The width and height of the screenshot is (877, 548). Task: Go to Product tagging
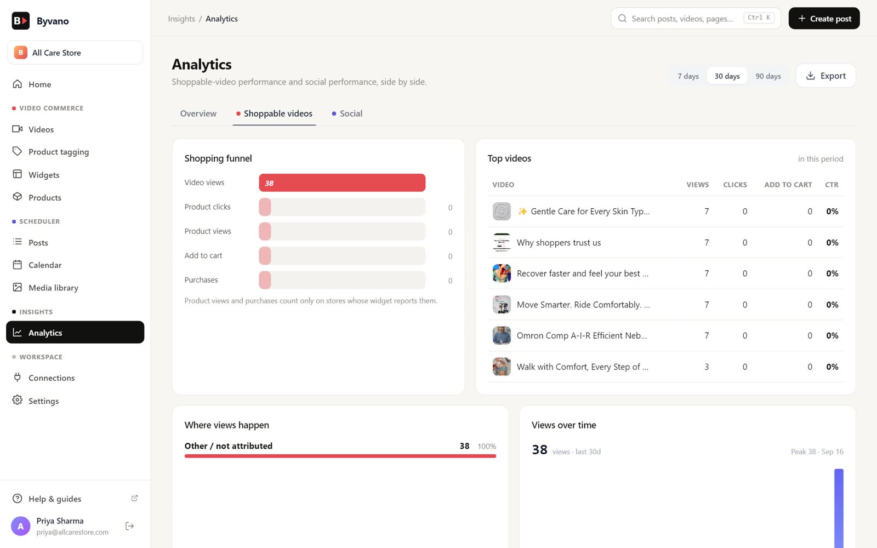[x=75, y=152]
